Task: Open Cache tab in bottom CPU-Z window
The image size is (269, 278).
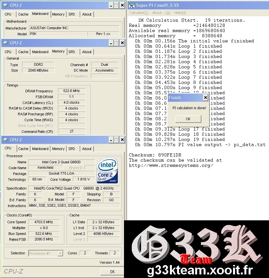Action: coord(23,149)
